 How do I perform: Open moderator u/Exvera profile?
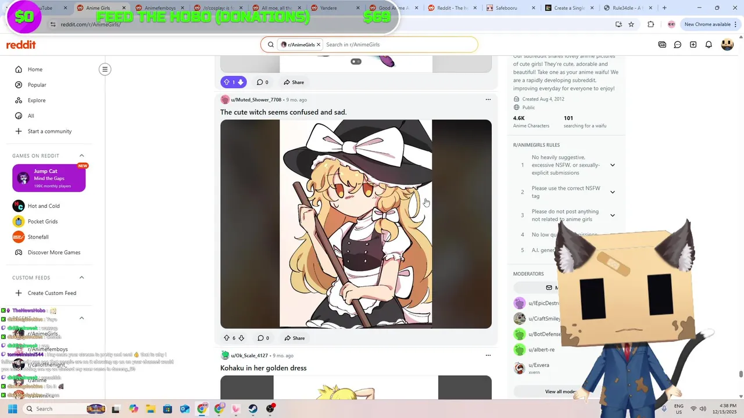[x=538, y=365]
